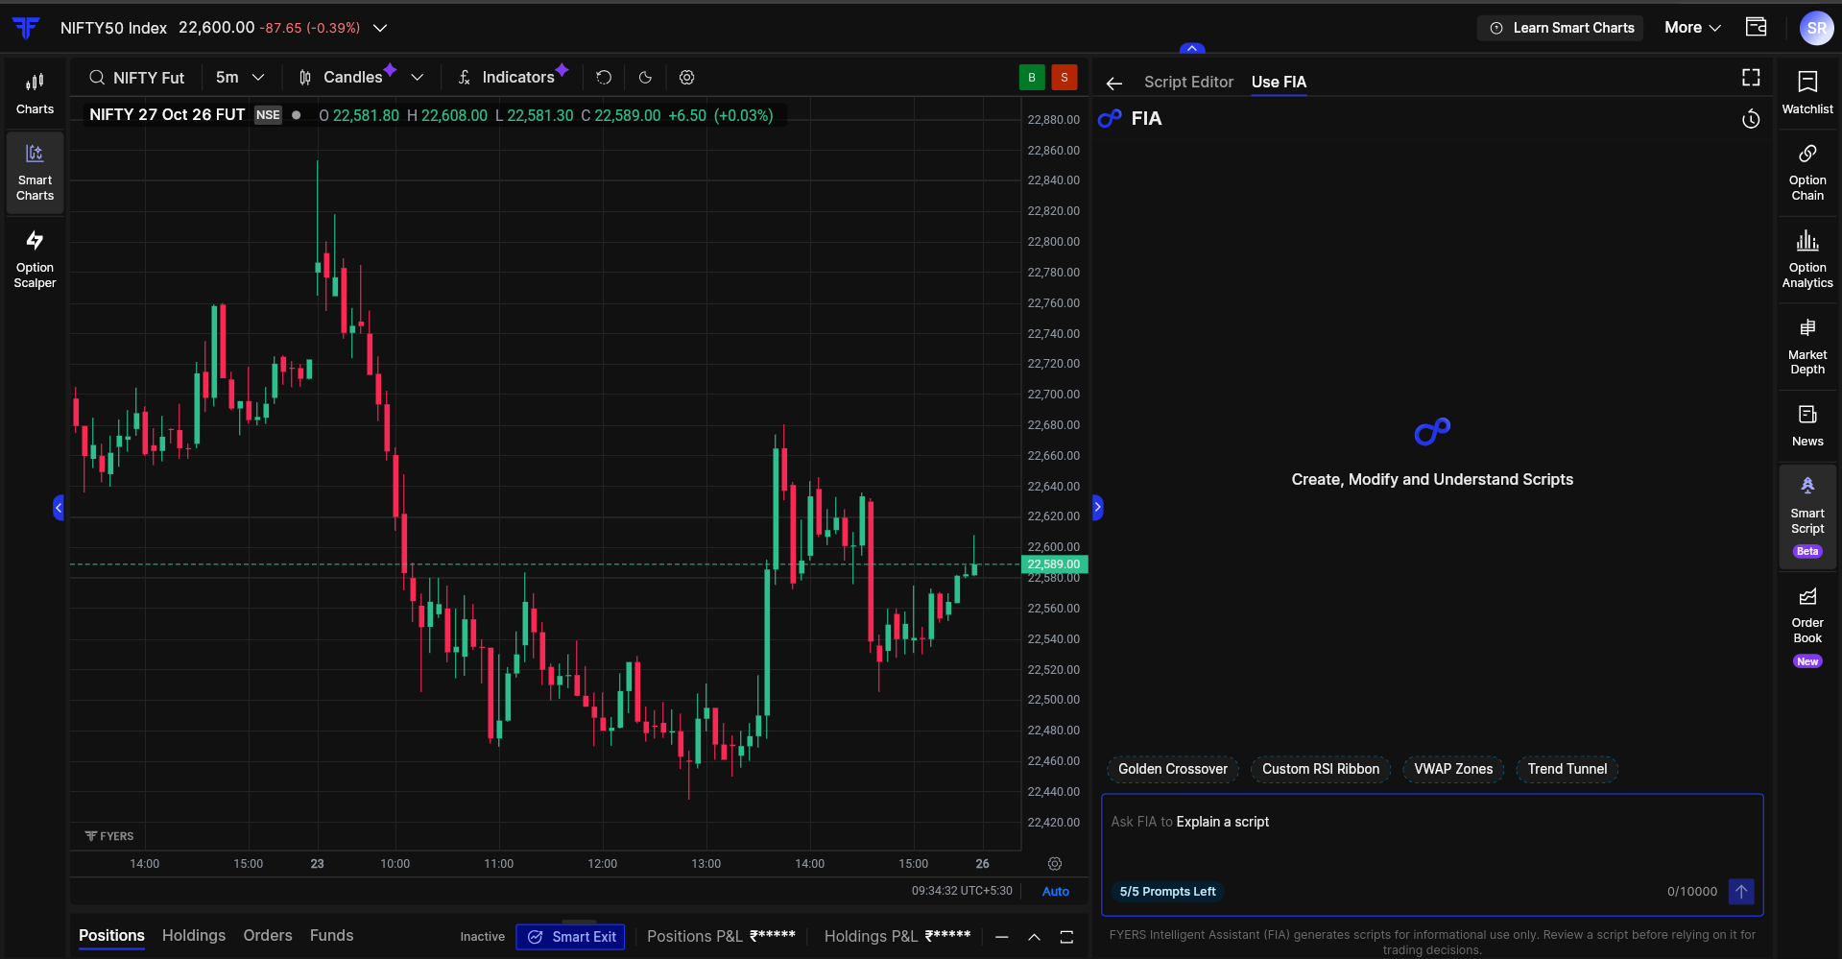Show the Market Depth panel

click(1807, 347)
